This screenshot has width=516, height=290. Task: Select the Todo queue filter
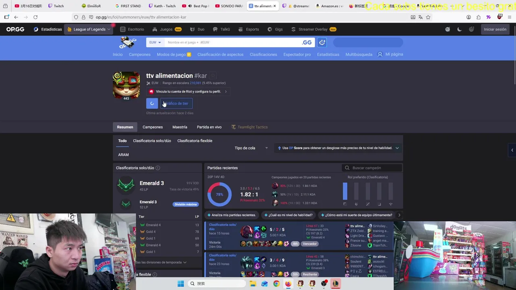[122, 141]
